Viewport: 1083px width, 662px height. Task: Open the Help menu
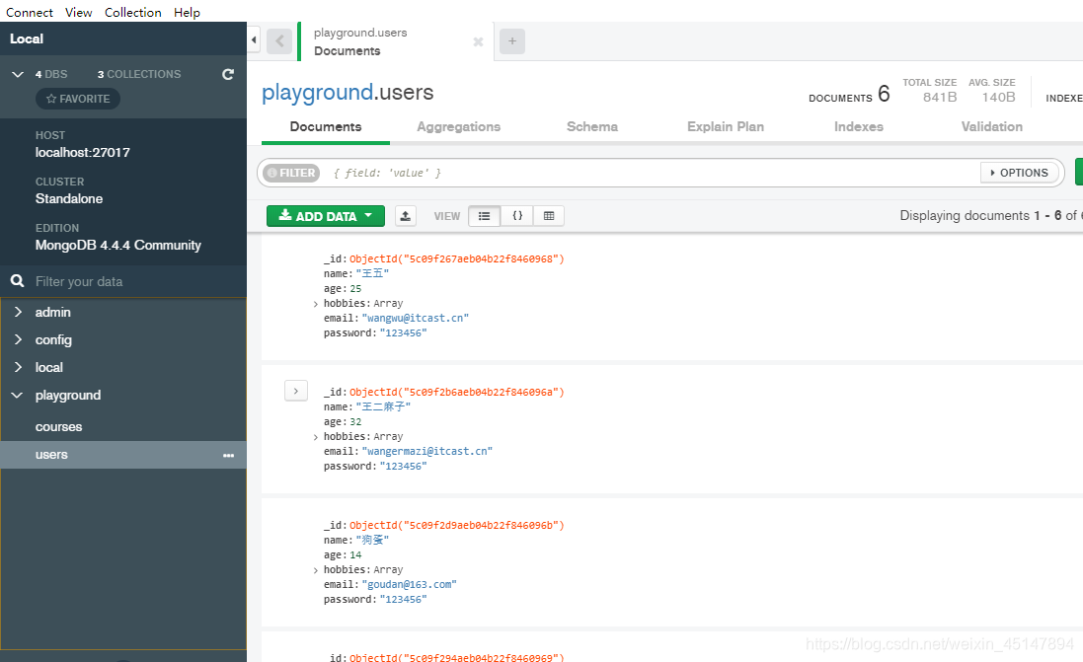(x=187, y=13)
